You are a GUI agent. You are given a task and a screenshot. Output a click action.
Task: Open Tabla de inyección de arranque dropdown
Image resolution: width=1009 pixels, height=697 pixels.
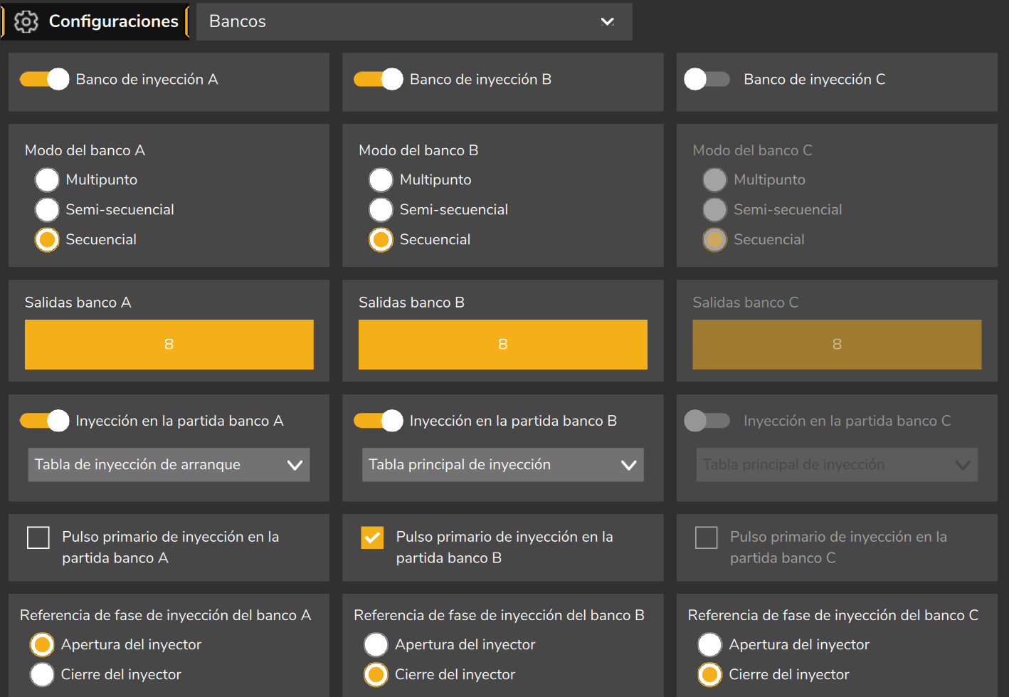click(x=169, y=465)
